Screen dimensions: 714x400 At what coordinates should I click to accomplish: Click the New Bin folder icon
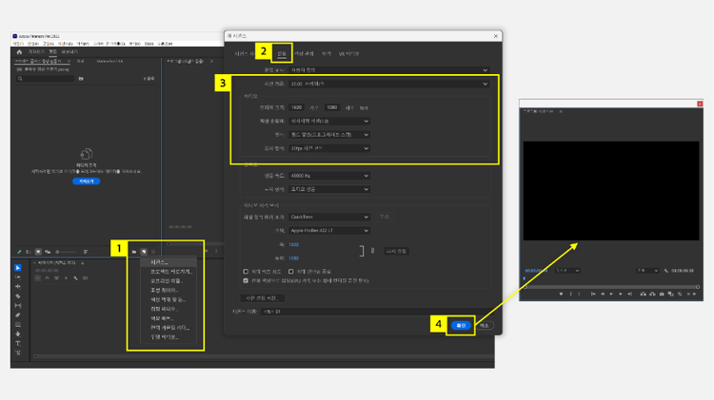pyautogui.click(x=134, y=252)
